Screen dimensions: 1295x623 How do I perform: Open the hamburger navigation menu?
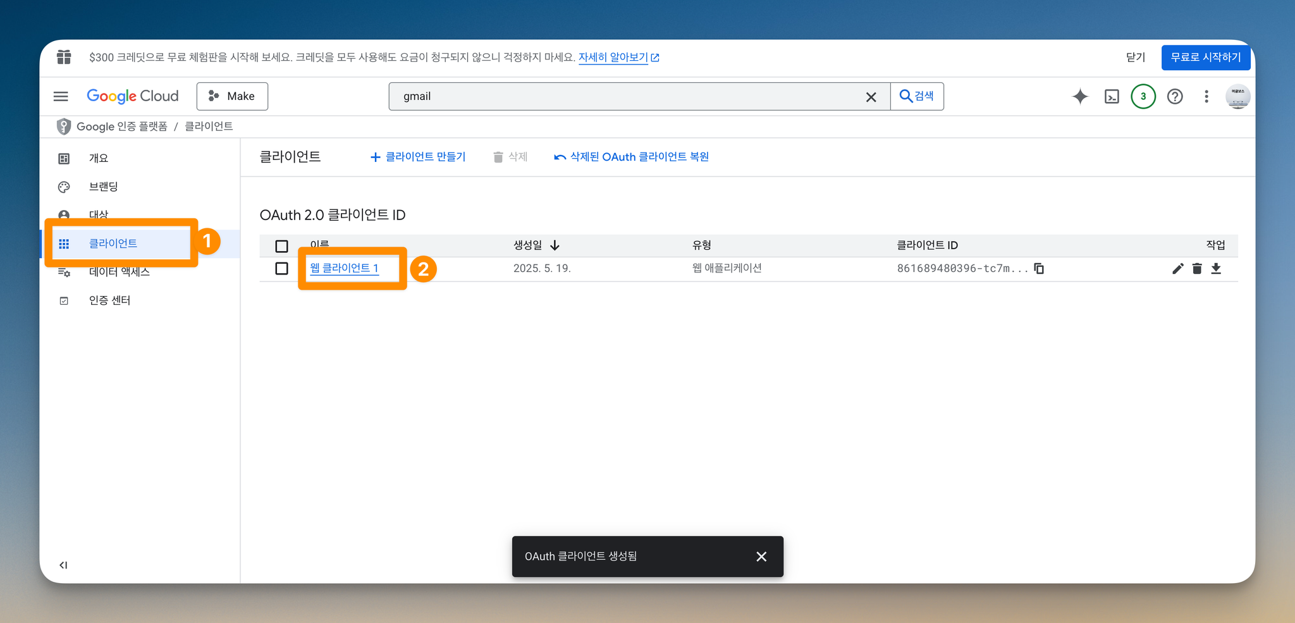[61, 96]
